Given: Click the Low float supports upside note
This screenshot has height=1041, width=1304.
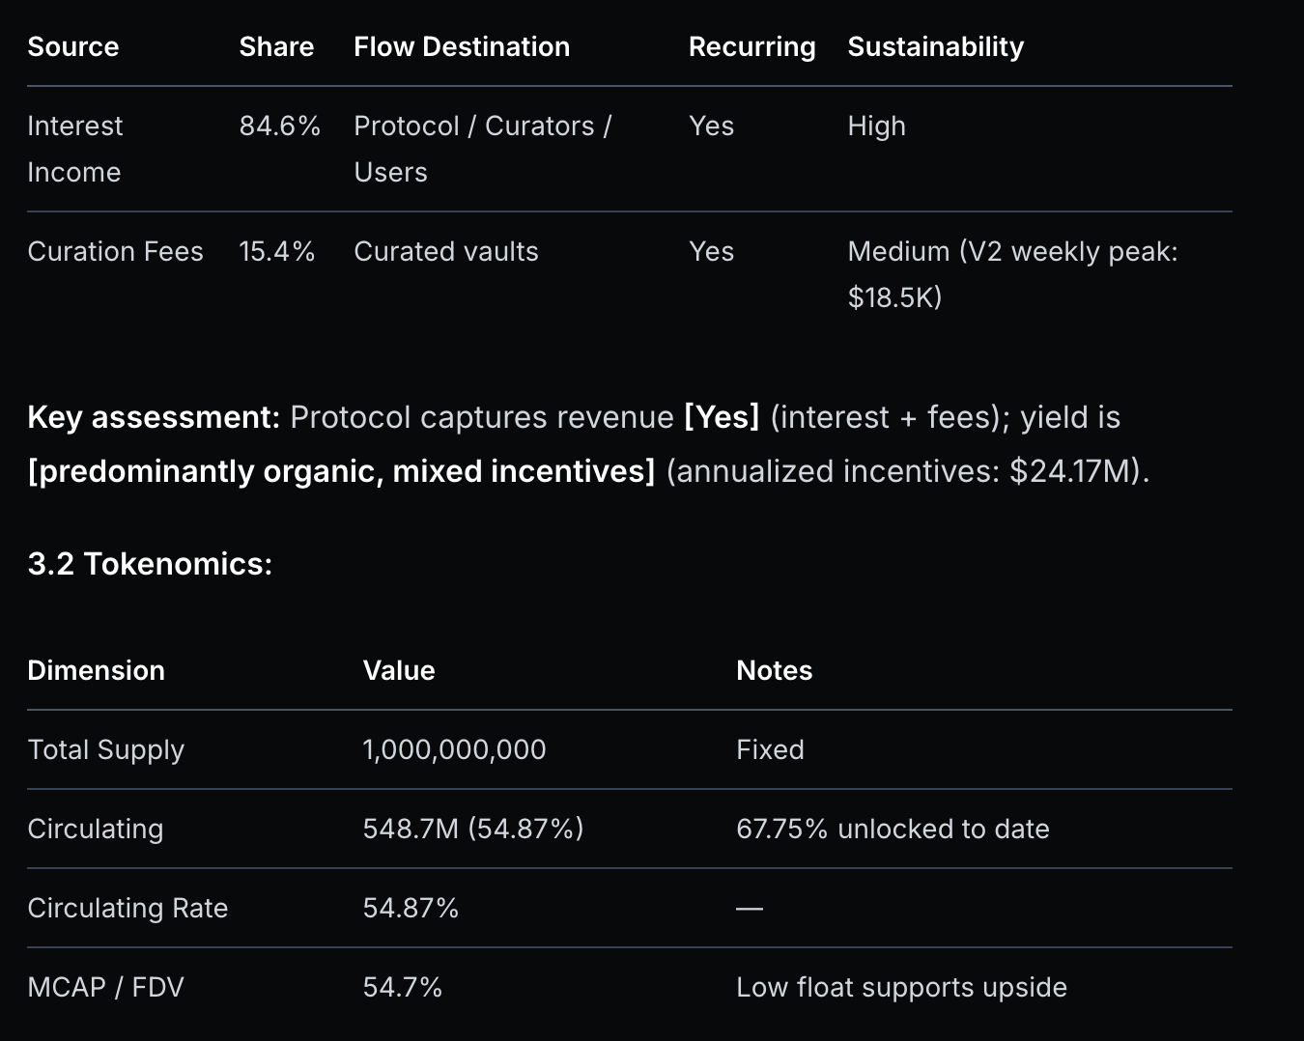Looking at the screenshot, I should tap(901, 988).
